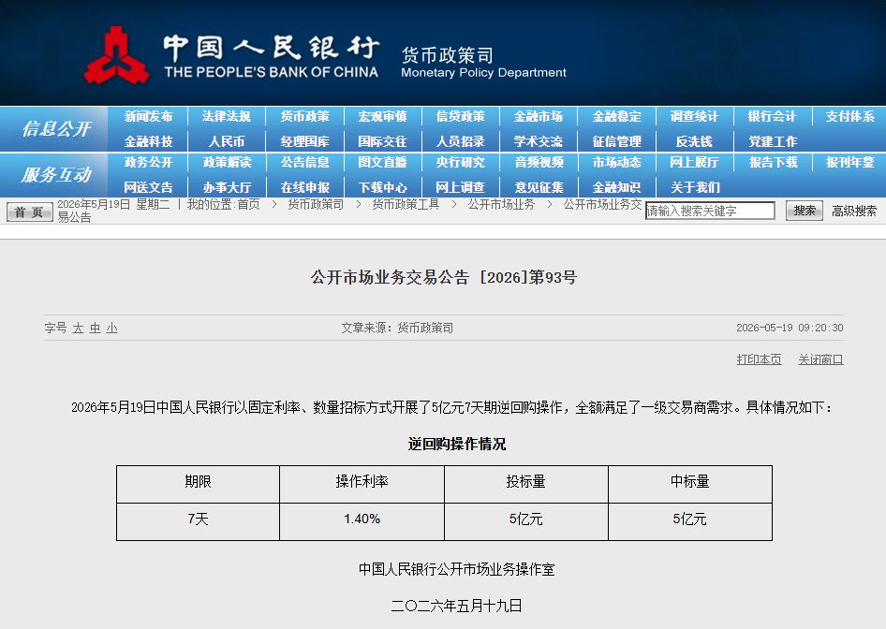Click the People's Bank of China red logo

pos(116,55)
